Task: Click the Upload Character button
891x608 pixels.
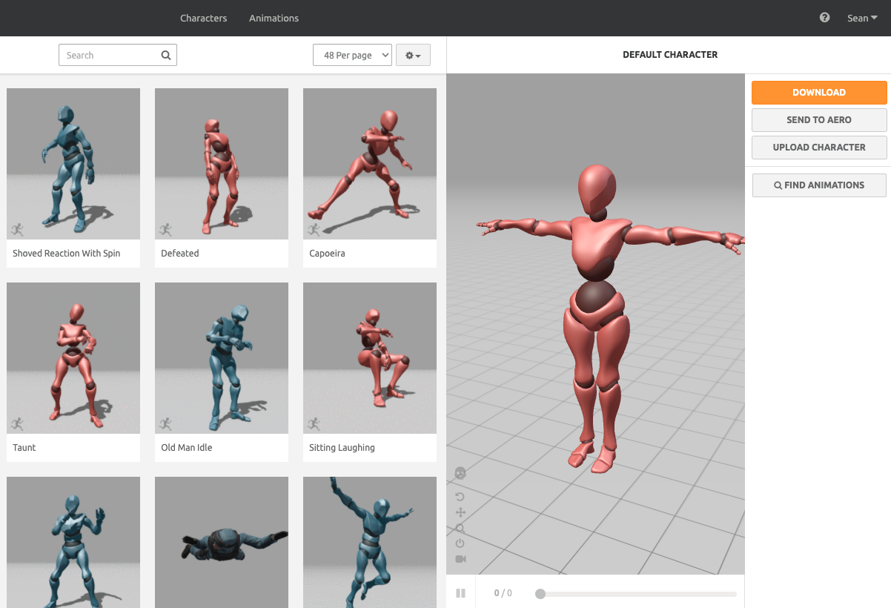Action: [819, 148]
